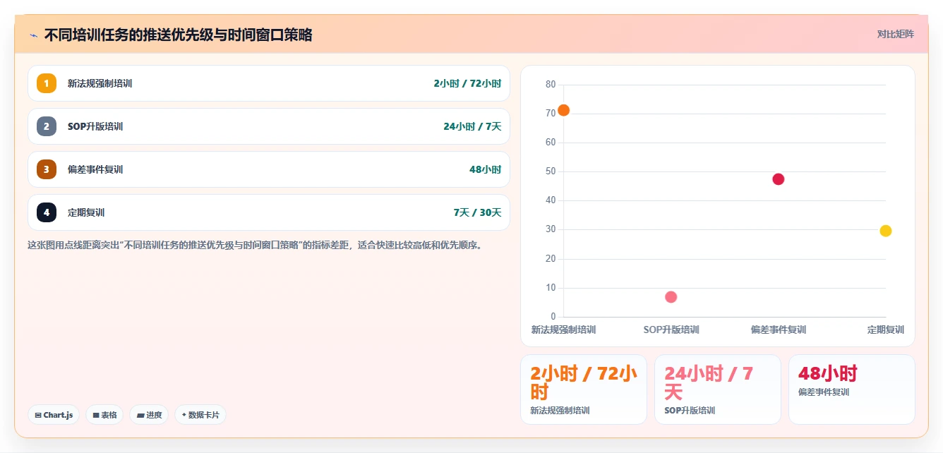Open the 48小时 data card
Image resolution: width=943 pixels, height=453 pixels.
tap(852, 389)
